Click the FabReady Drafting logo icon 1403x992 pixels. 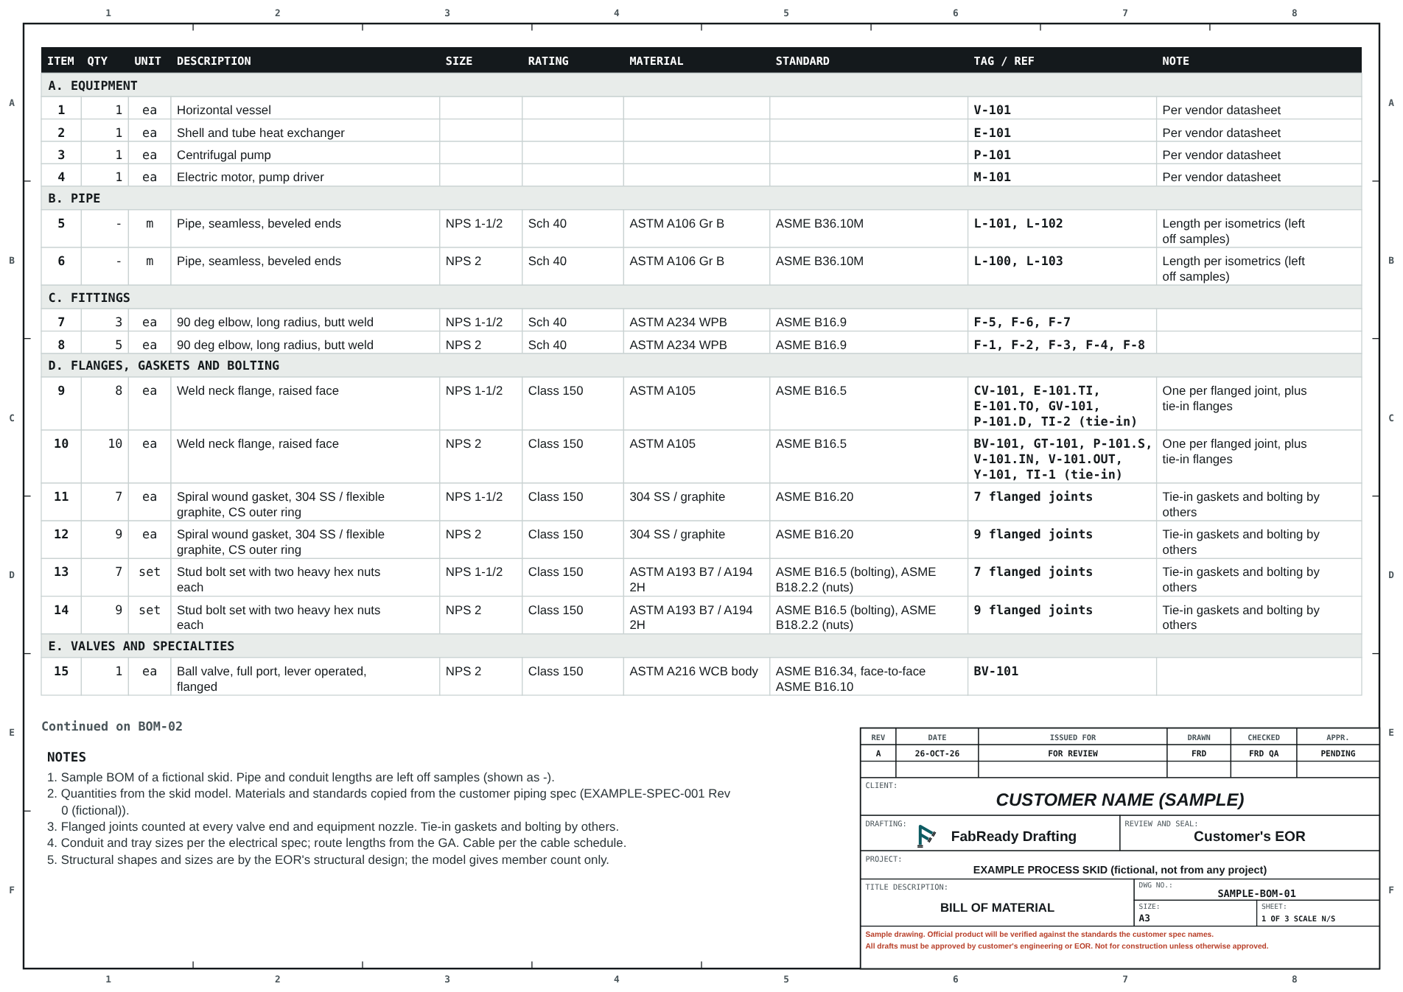pos(926,836)
